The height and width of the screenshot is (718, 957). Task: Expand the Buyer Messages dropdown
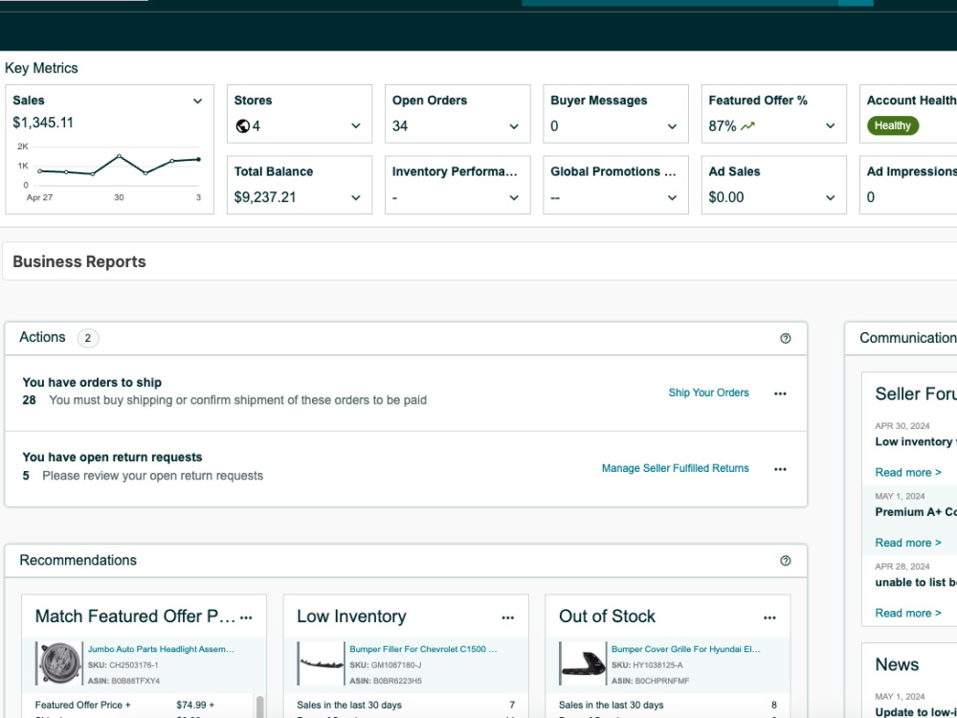pyautogui.click(x=672, y=126)
